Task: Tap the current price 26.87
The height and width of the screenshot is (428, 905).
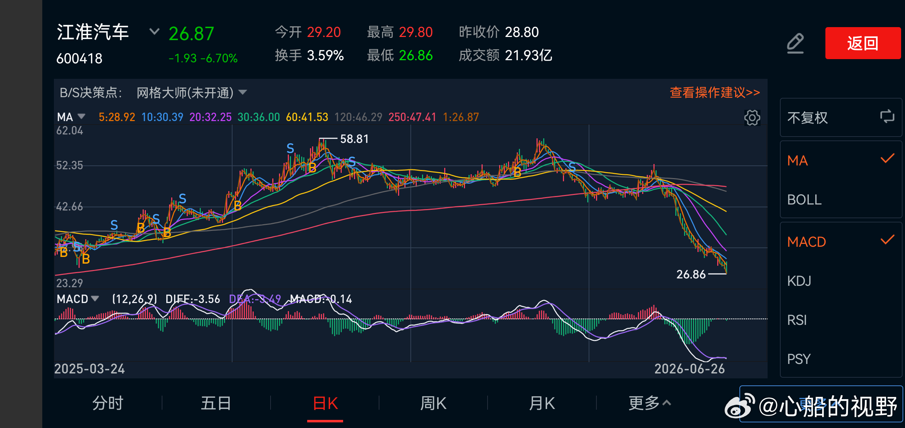Action: [191, 34]
